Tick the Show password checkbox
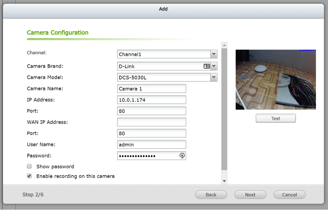328x210 pixels. 29,166
